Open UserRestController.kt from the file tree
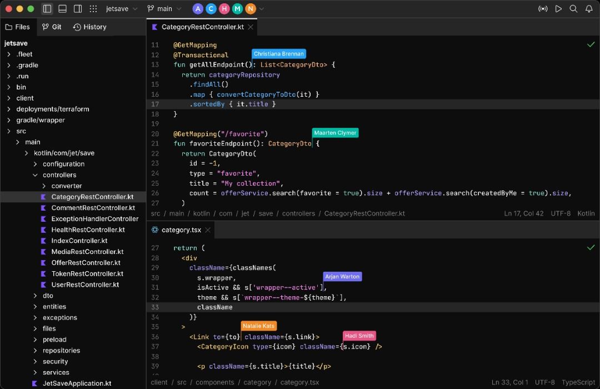Viewport: 600px width, 389px height. tap(83, 285)
